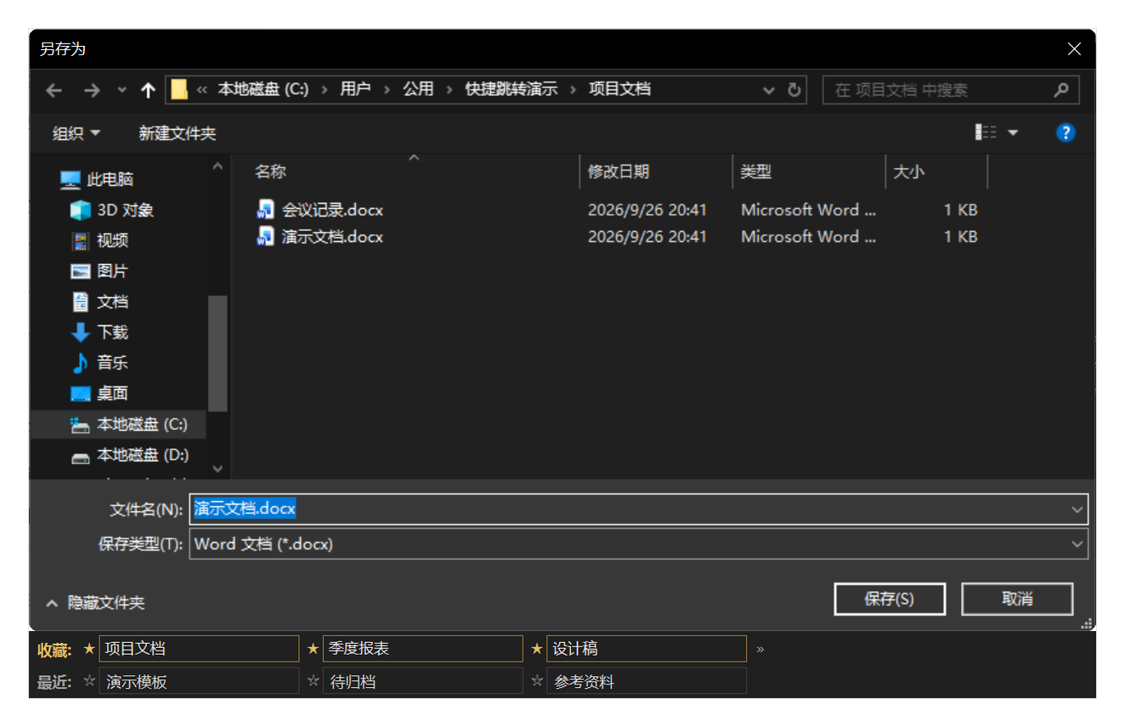Select 本地磁盘 (D:) in the navigation pane
The image size is (1125, 727).
pos(129,455)
